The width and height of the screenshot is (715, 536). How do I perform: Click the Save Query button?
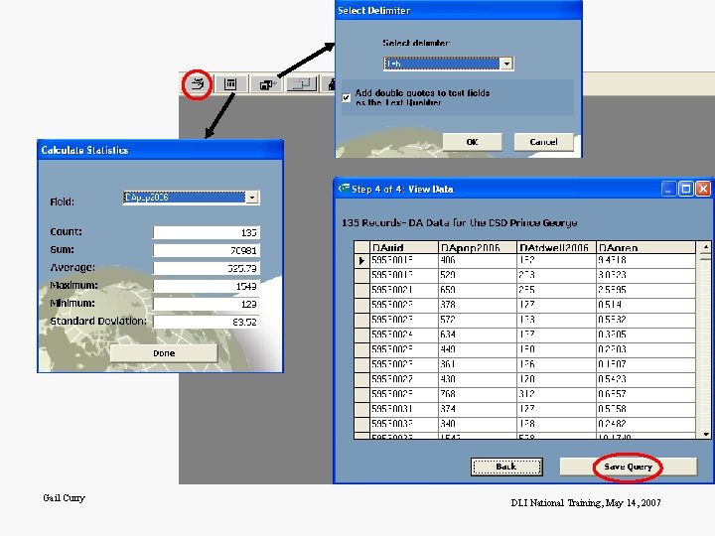(629, 467)
